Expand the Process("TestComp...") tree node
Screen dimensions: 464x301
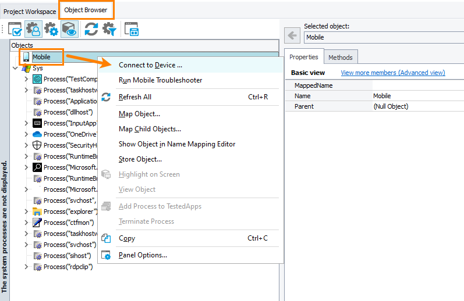(26, 79)
